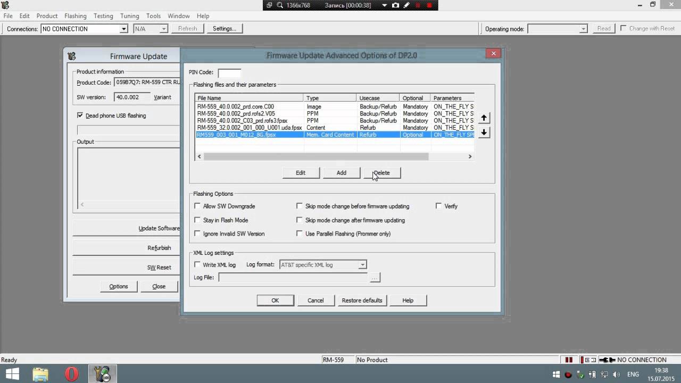Click the device indicator icon in status bar
The width and height of the screenshot is (681, 383).
589,360
